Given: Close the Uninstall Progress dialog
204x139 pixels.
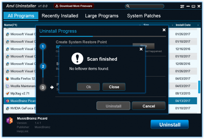Looking at the screenshot, I should pos(164,30).
